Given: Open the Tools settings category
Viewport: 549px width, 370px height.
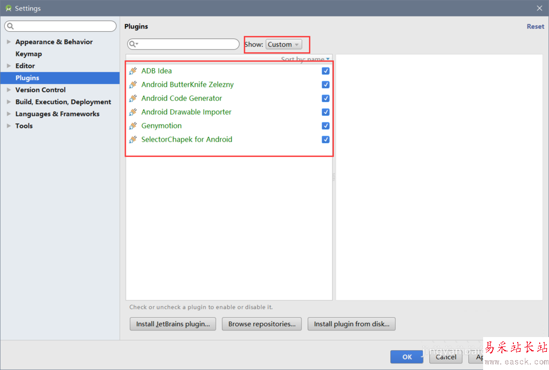Looking at the screenshot, I should pyautogui.click(x=24, y=126).
